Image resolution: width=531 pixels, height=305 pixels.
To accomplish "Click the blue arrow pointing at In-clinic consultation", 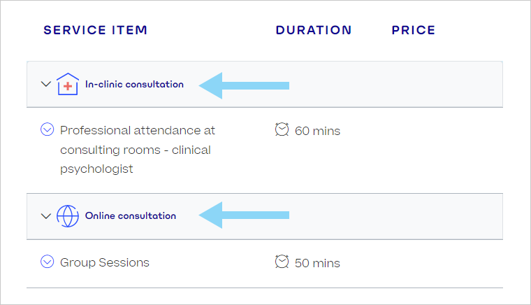I will (x=244, y=85).
